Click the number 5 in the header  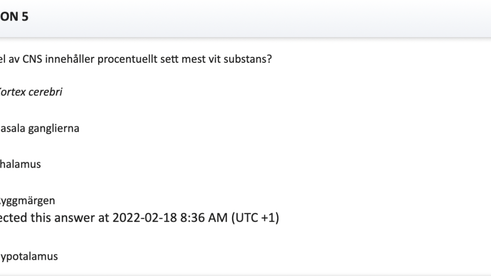click(25, 17)
